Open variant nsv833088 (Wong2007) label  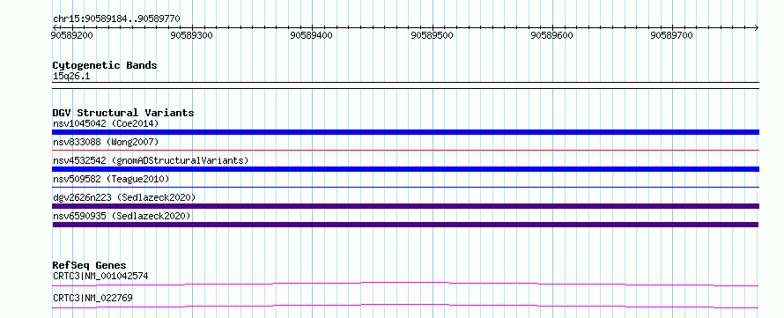point(106,142)
